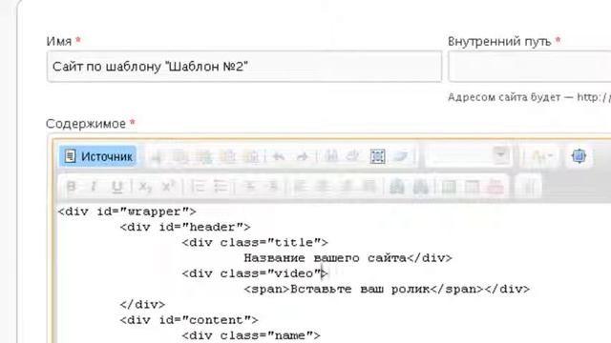
Task: Click the Copy icon in the editor toolbar
Action: point(180,156)
